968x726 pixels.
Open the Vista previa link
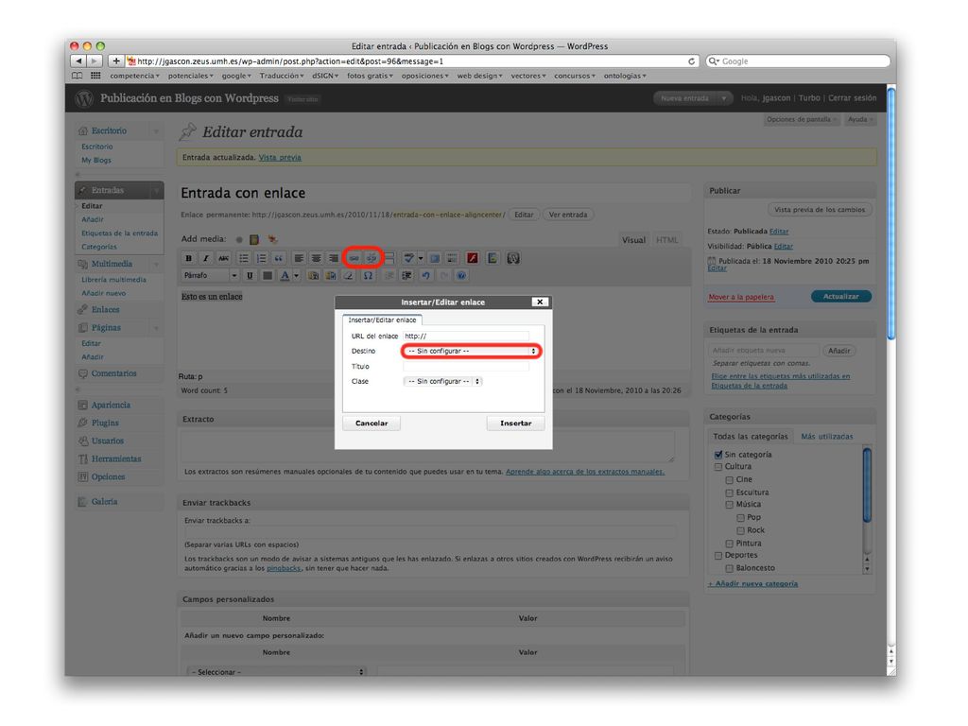click(x=280, y=158)
